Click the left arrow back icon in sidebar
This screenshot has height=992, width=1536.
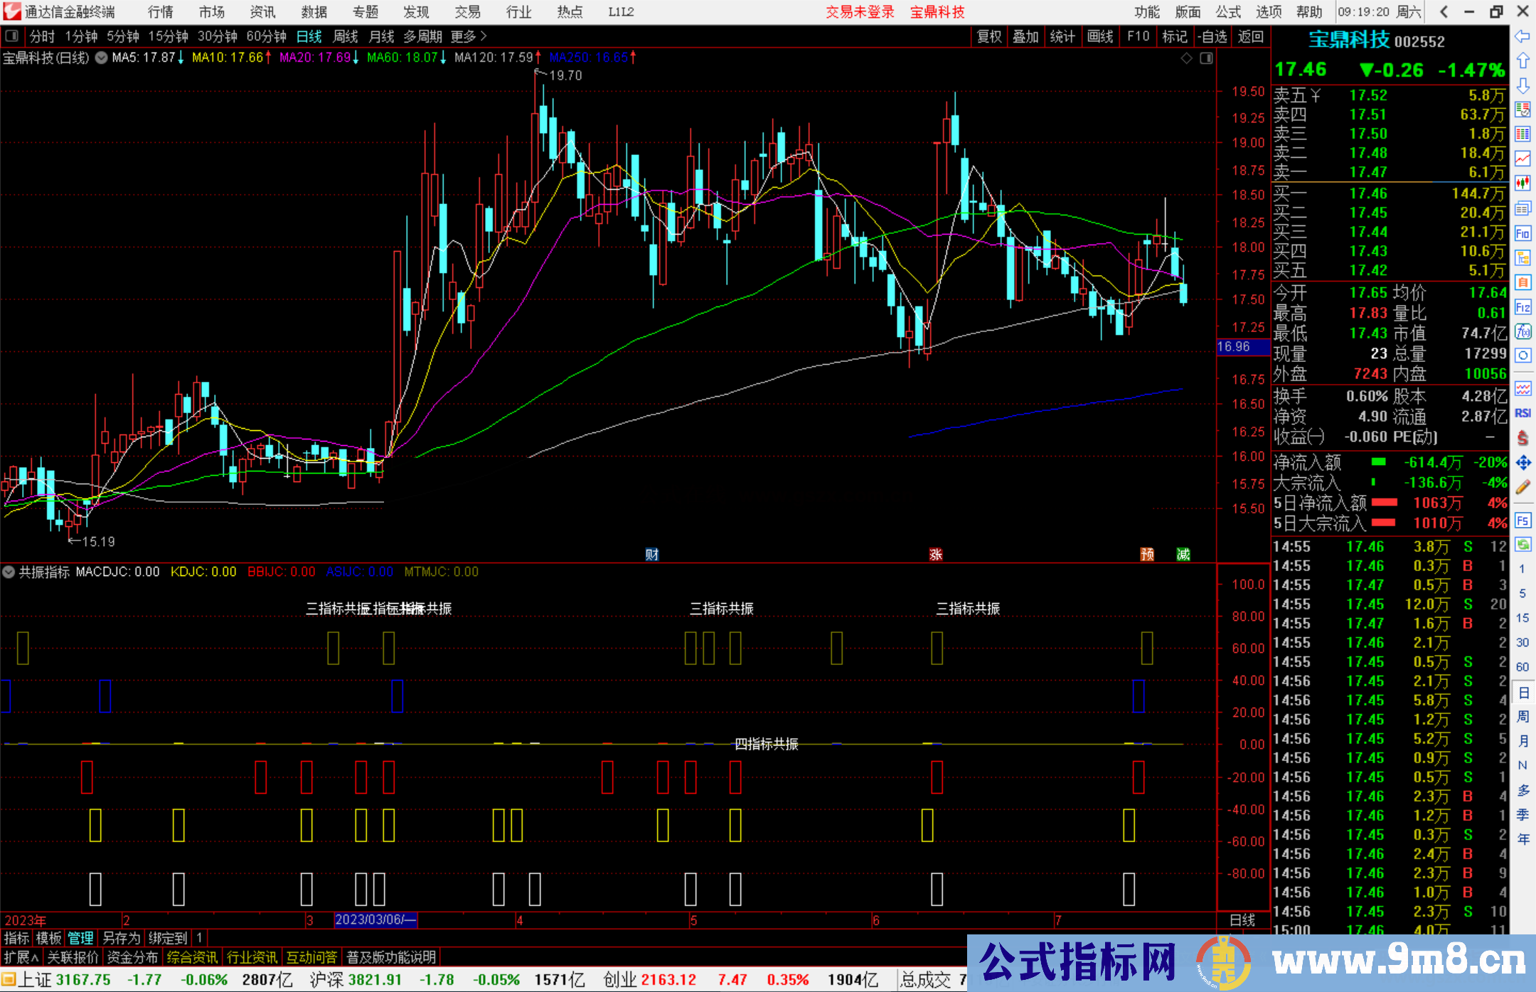[1522, 36]
